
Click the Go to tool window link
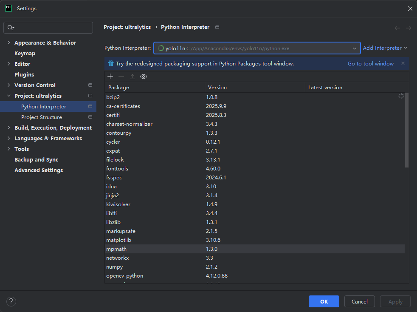click(x=370, y=64)
